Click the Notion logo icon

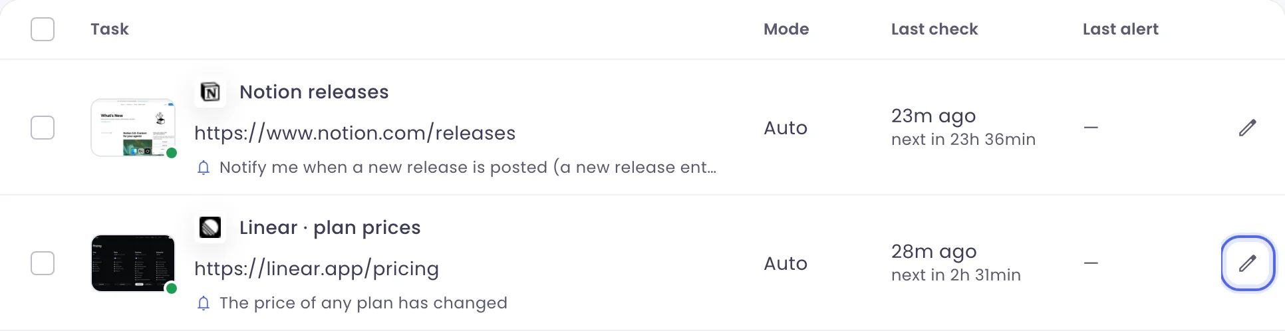coord(210,92)
